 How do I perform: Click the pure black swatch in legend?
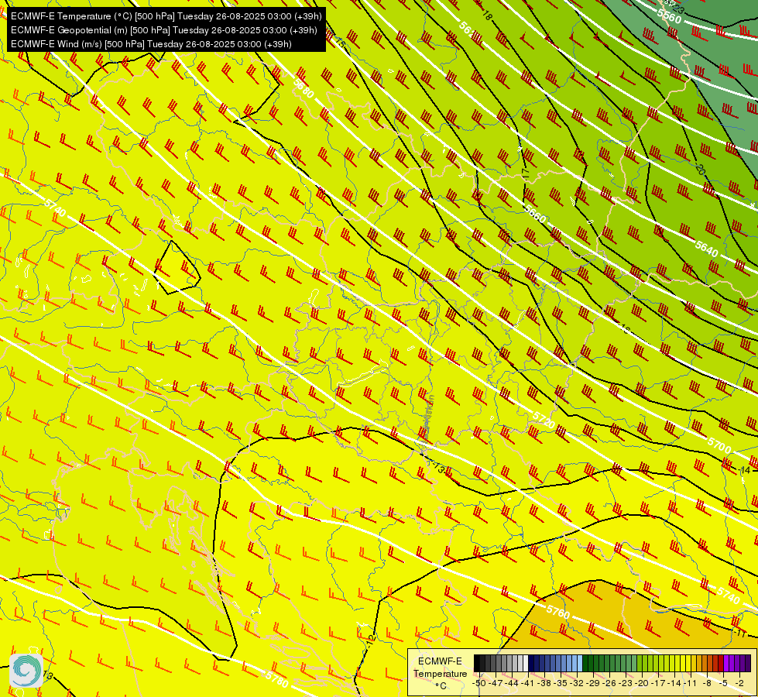(x=477, y=663)
